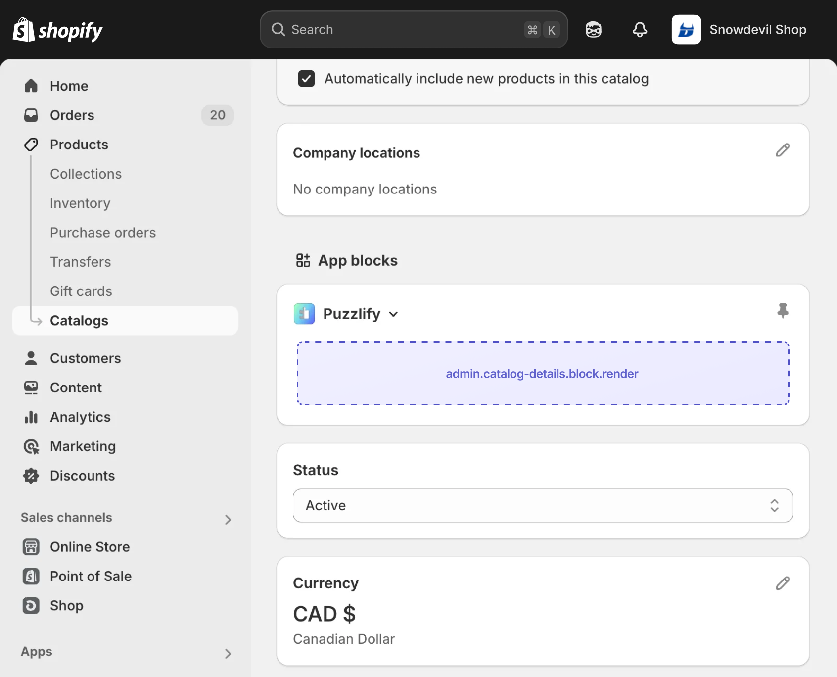Click the Products tag icon
Image resolution: width=837 pixels, height=677 pixels.
pyautogui.click(x=31, y=145)
